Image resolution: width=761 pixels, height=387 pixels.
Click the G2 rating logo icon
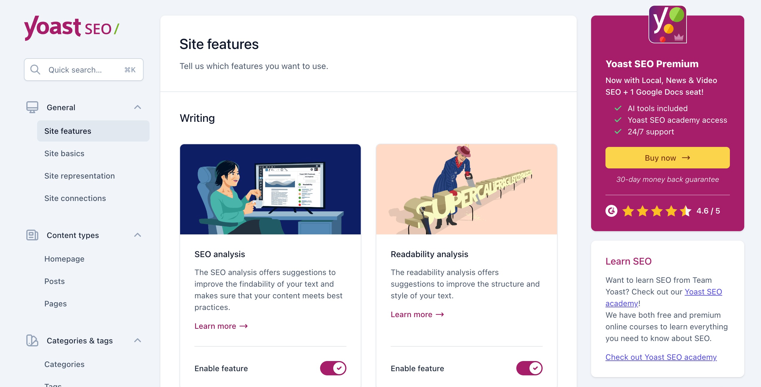point(611,211)
